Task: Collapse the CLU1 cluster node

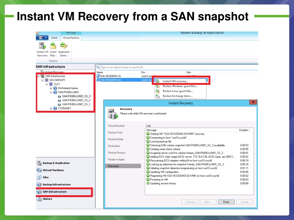Action: (47, 84)
